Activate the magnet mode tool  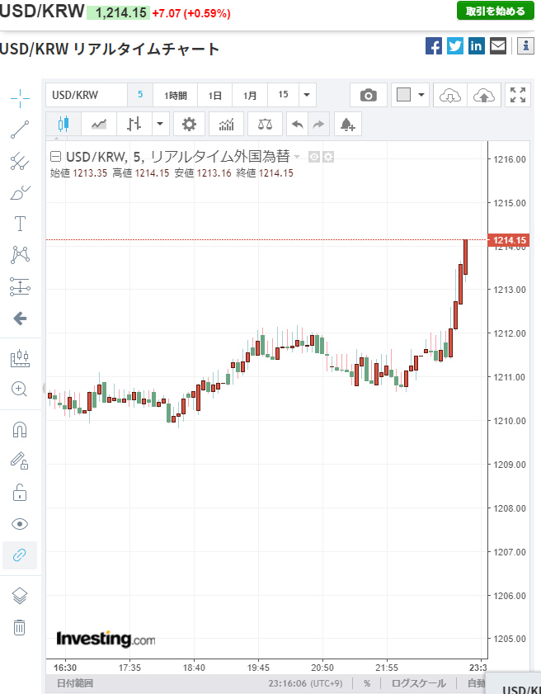click(20, 430)
